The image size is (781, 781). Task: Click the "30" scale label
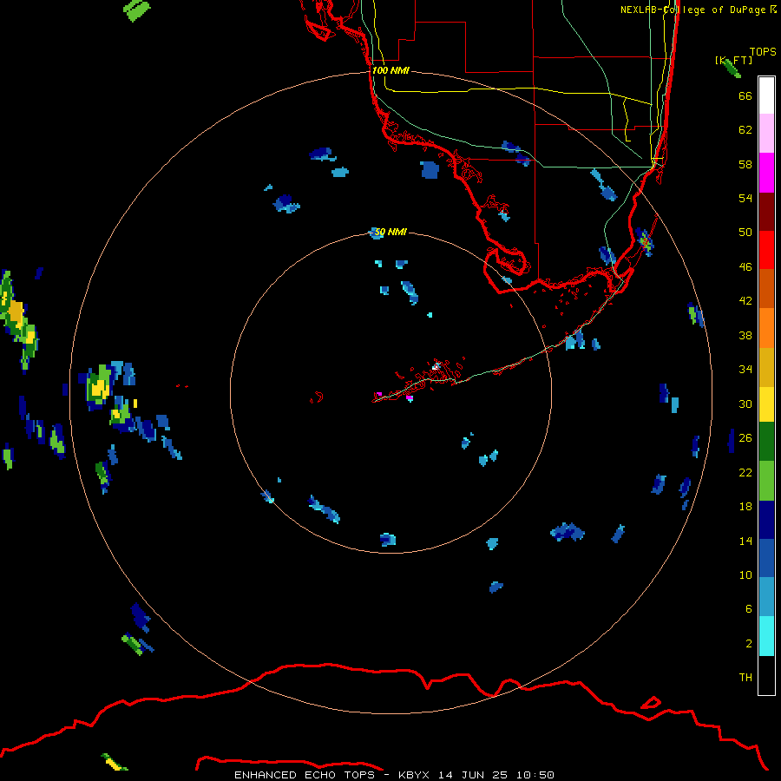(x=745, y=404)
